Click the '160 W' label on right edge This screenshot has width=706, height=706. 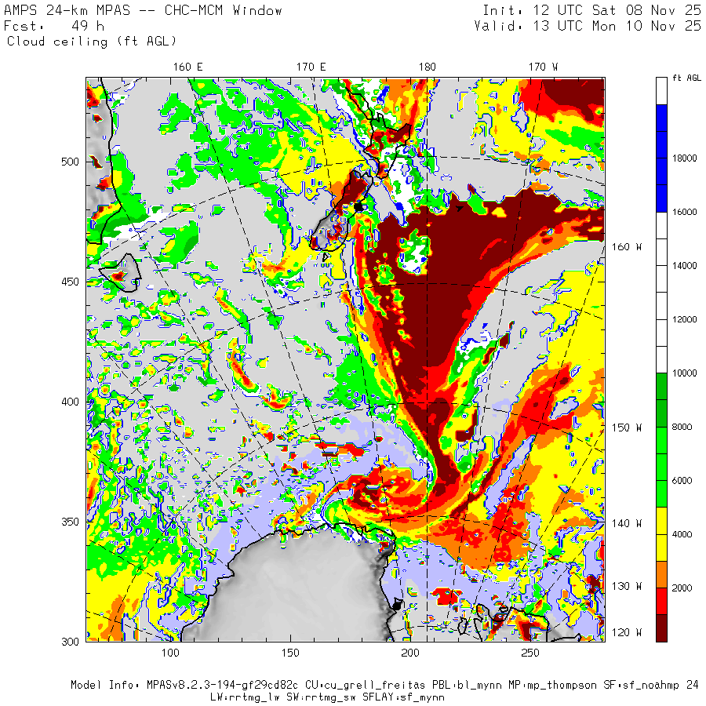pos(626,247)
